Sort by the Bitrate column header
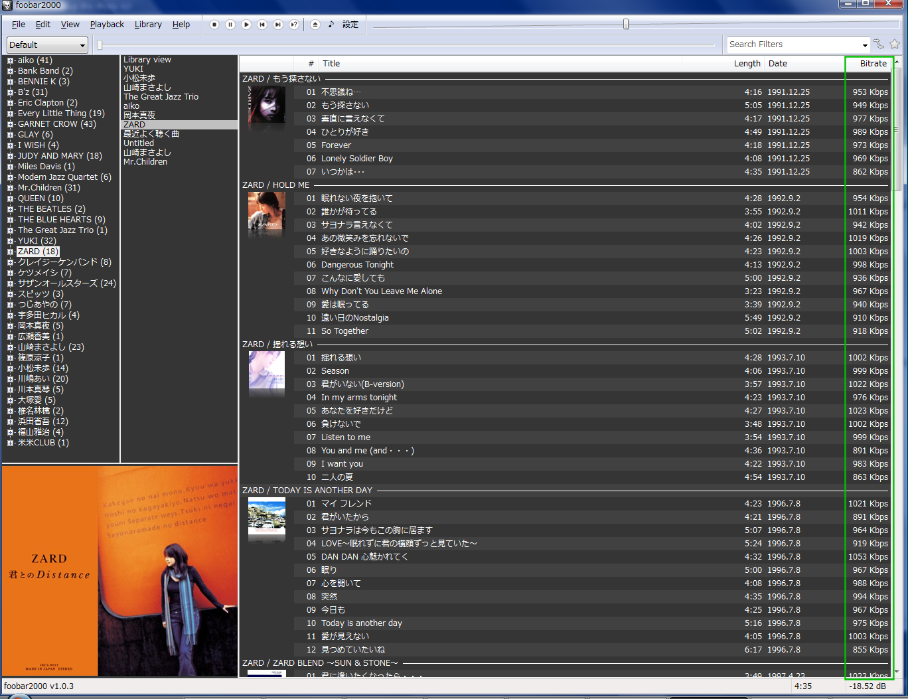Viewport: 908px width, 699px height. (868, 64)
